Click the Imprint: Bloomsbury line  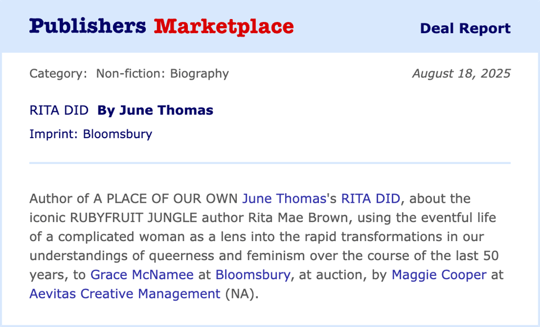[x=91, y=134]
